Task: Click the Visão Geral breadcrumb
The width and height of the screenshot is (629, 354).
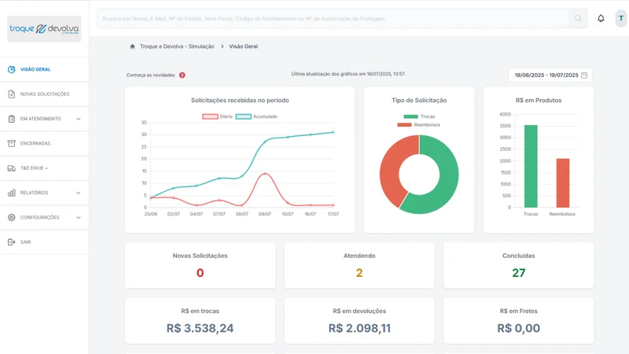Action: [244, 46]
